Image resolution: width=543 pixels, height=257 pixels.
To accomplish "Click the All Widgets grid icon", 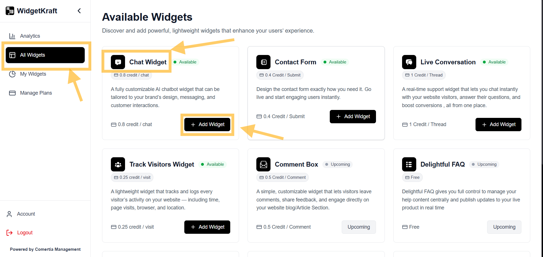I will pos(12,55).
